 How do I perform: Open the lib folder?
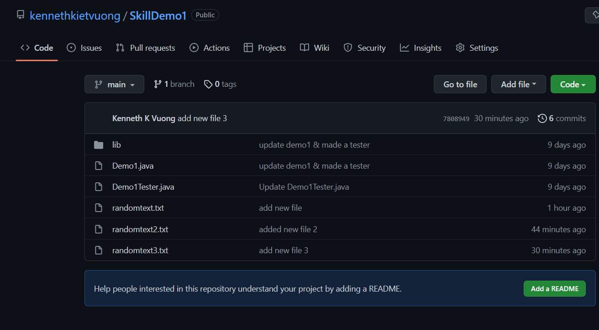click(x=116, y=144)
